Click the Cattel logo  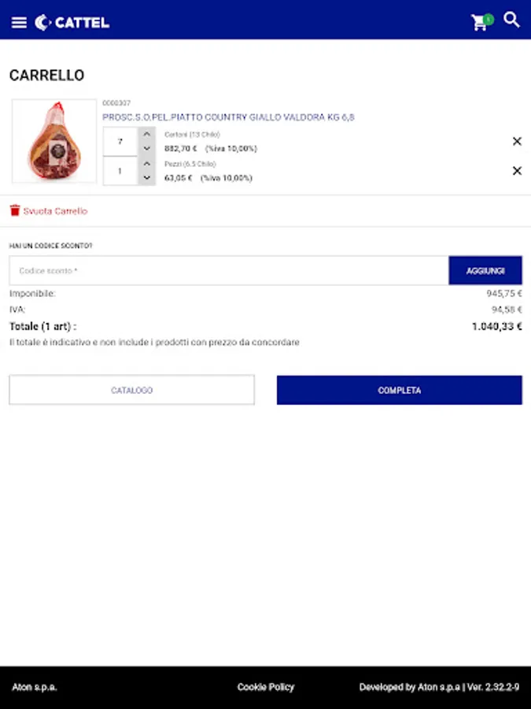tap(72, 22)
